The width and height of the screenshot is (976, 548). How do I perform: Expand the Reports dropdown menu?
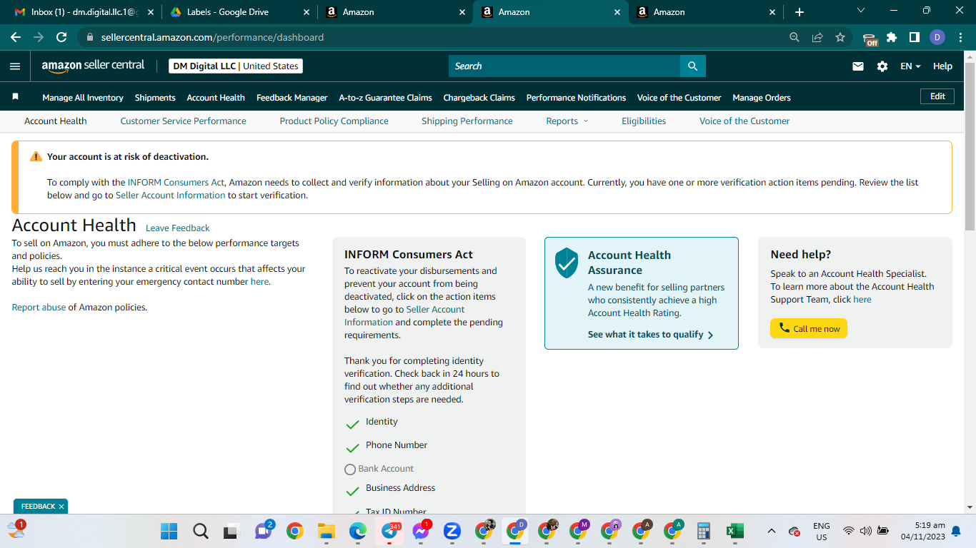[x=567, y=121]
